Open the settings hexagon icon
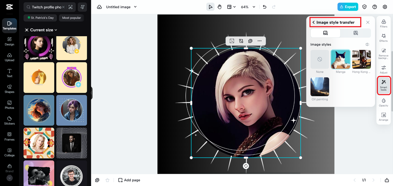 coord(385,7)
